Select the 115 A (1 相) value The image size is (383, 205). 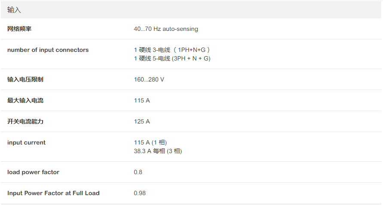150,143
